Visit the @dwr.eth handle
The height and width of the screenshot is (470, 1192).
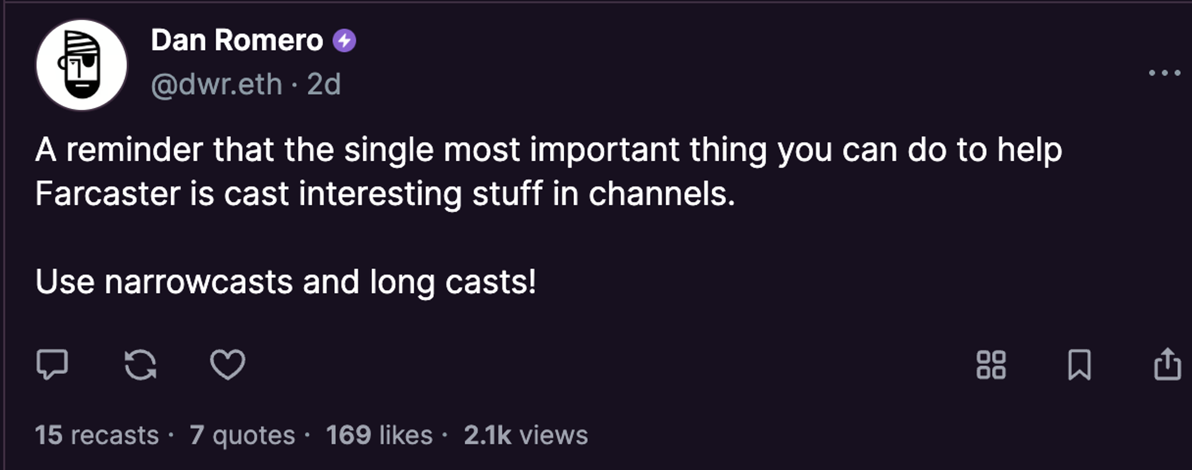coord(216,85)
